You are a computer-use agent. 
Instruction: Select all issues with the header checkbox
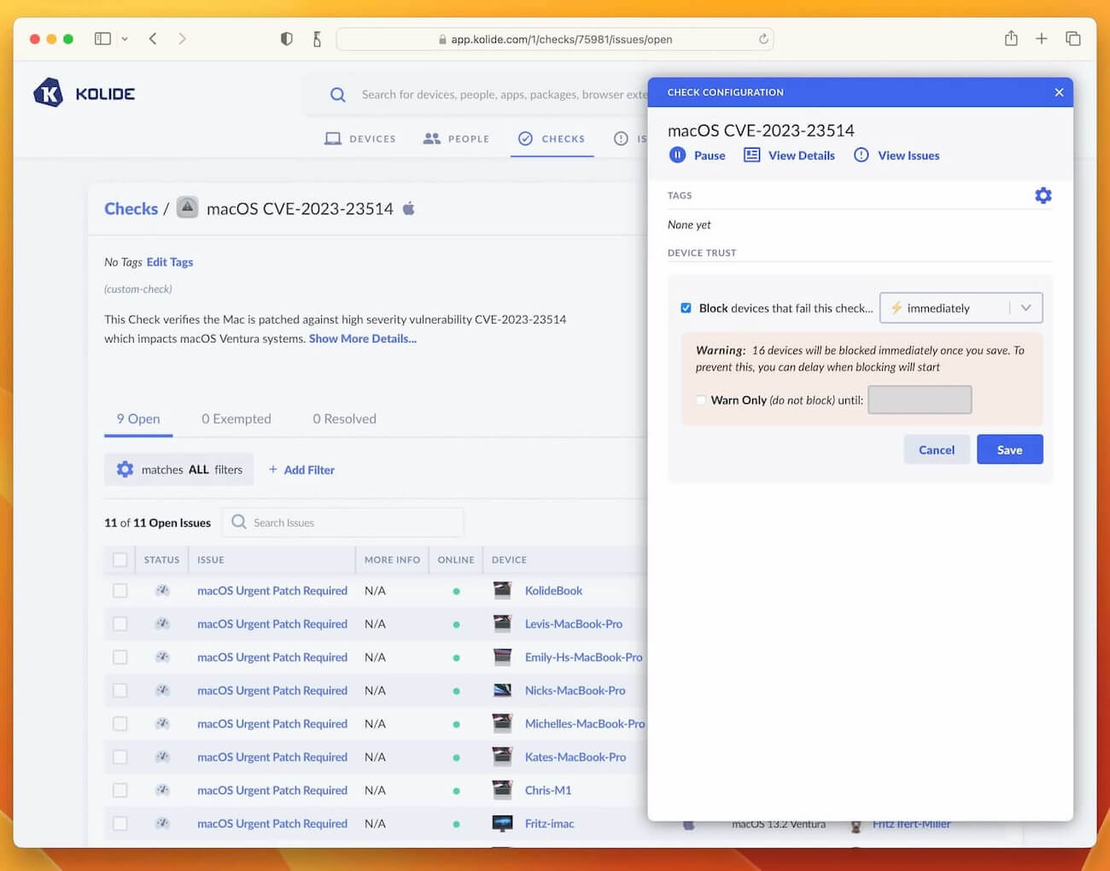[x=120, y=558]
